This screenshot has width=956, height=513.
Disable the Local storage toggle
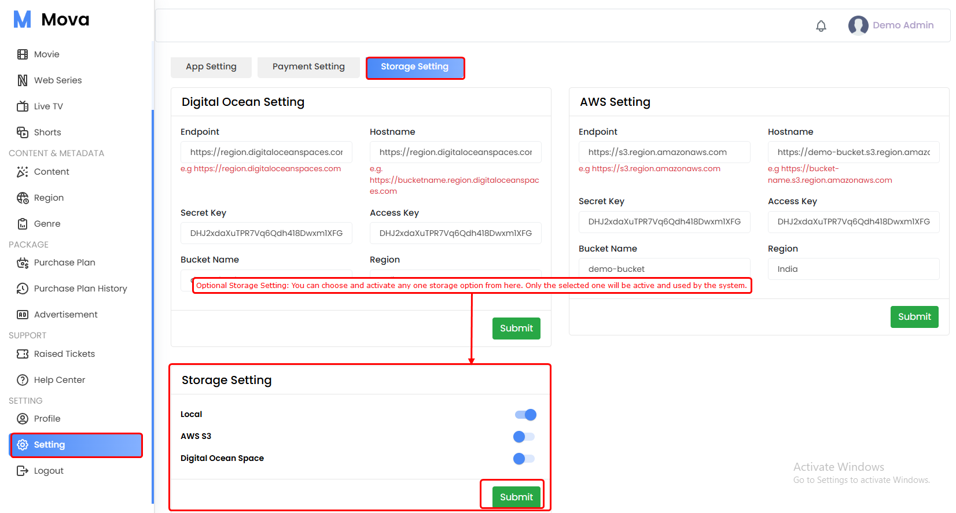coord(525,415)
